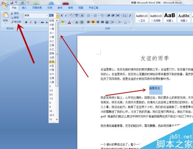Open the font color dropdown arrow

[72, 22]
